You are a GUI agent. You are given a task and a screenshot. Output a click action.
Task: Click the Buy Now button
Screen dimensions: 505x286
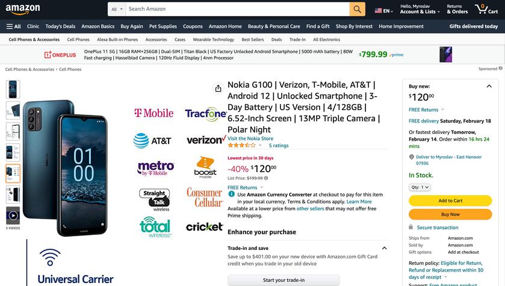click(x=450, y=214)
